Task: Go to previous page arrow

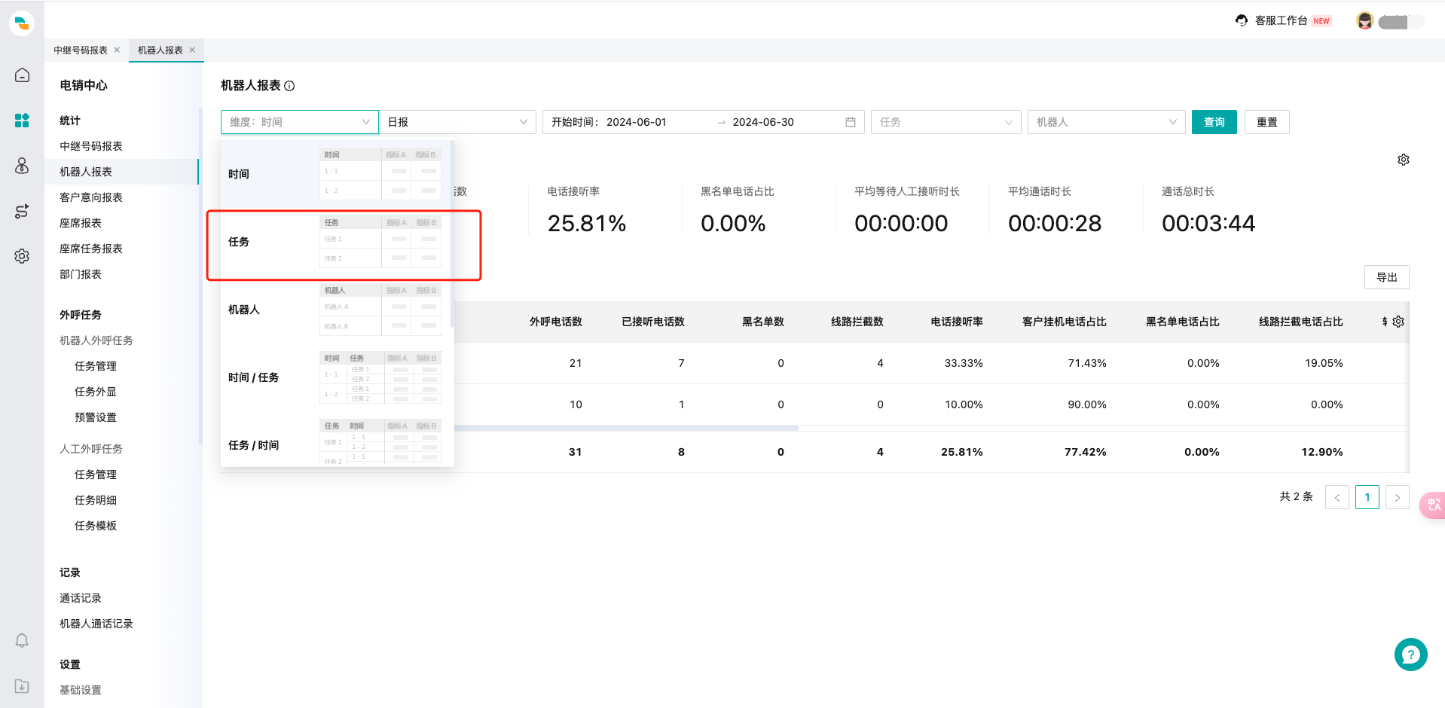Action: [1337, 497]
